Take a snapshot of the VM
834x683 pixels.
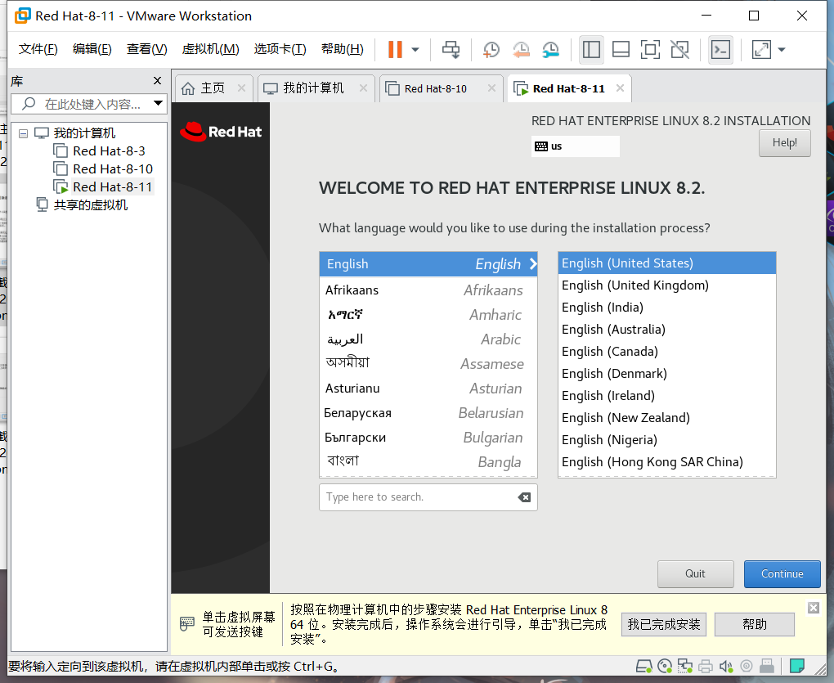tap(491, 49)
